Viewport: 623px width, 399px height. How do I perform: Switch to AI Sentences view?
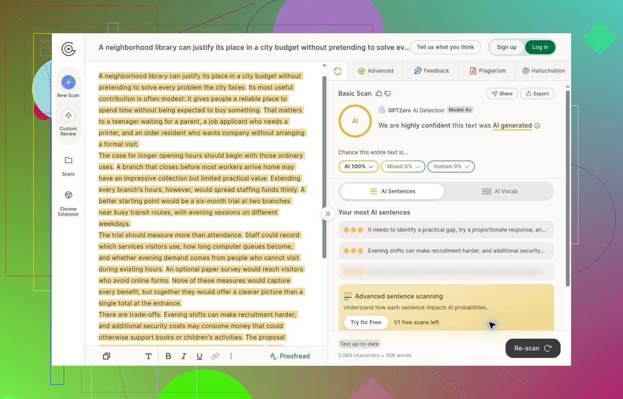coord(392,191)
